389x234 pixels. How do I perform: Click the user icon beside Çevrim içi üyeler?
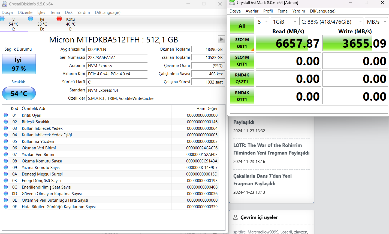click(x=236, y=217)
